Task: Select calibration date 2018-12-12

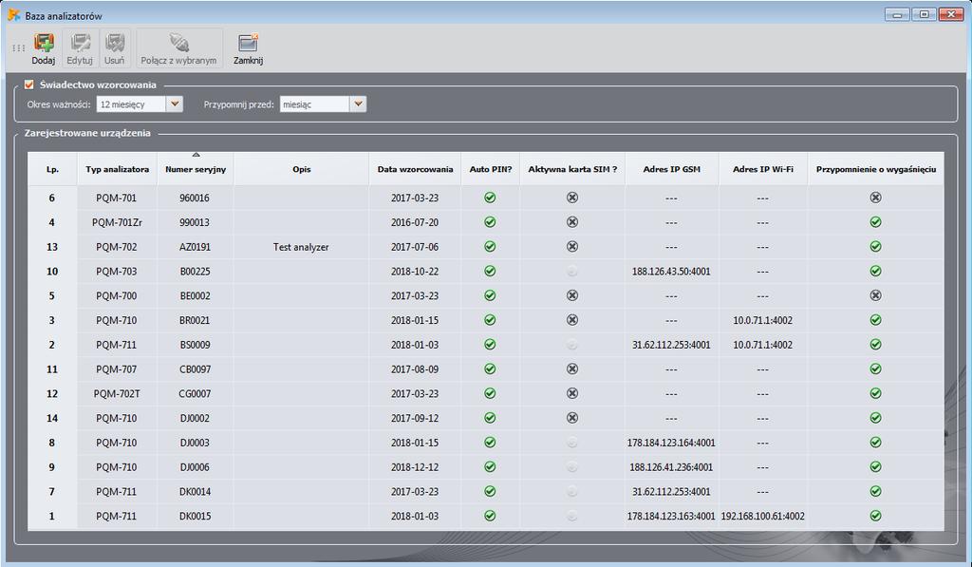Action: [x=415, y=467]
